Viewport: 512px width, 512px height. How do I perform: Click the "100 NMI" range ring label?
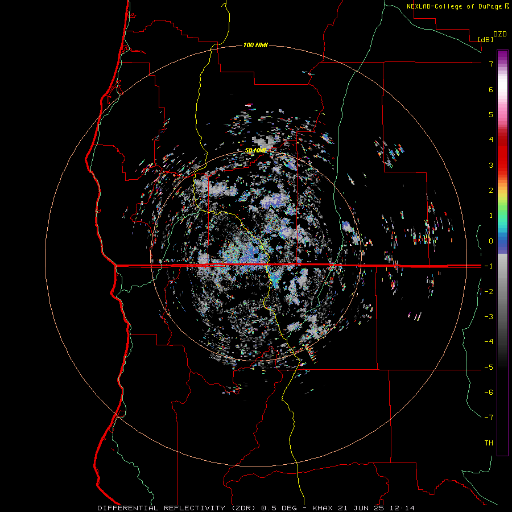coord(255,45)
